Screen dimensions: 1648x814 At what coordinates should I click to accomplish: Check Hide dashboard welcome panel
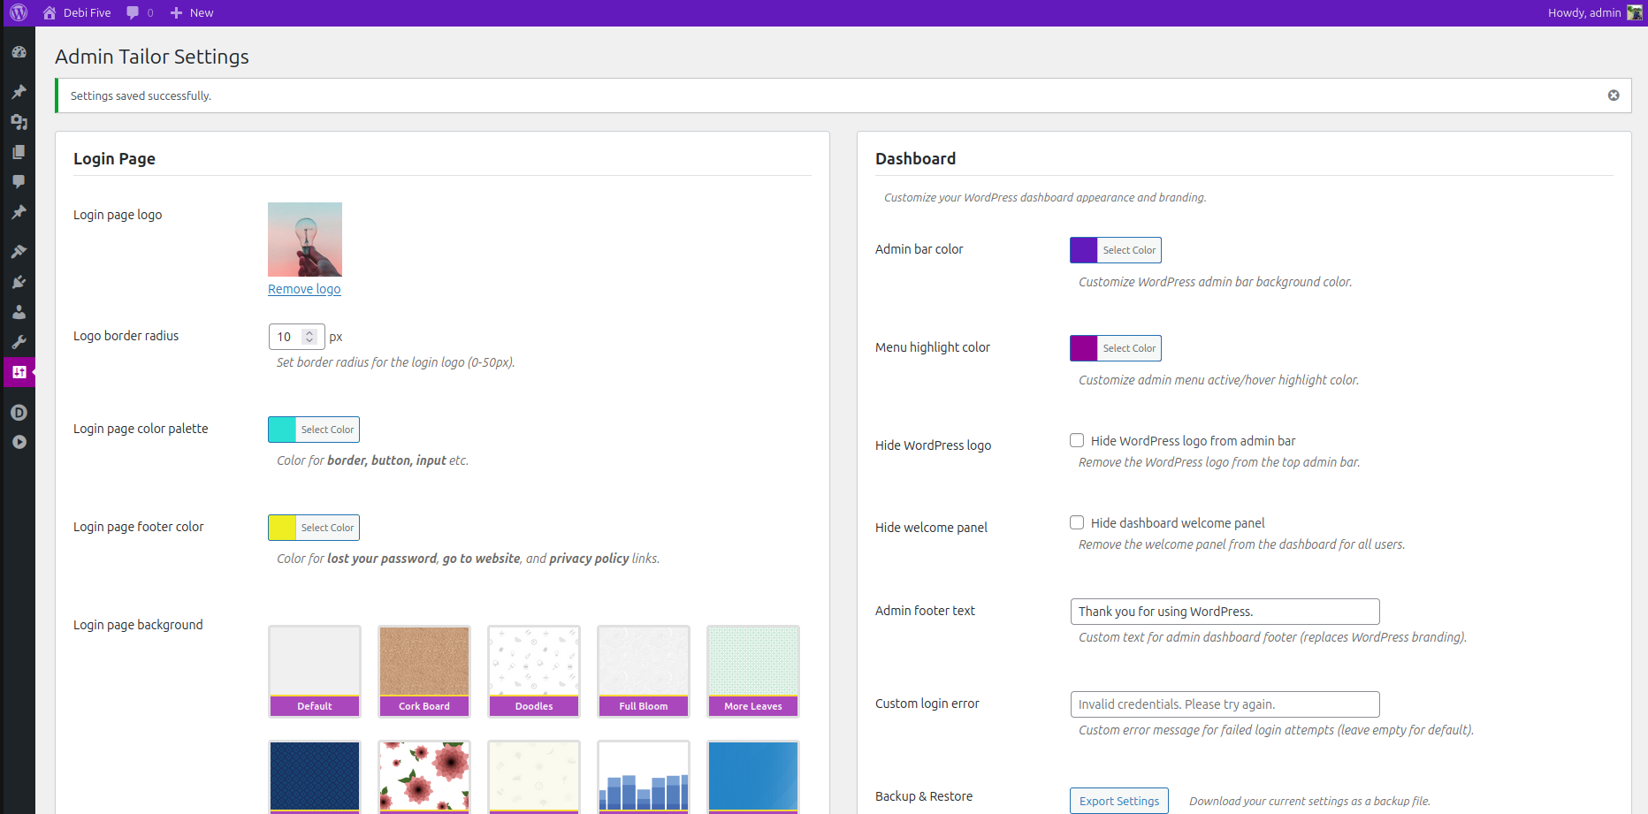click(1077, 522)
